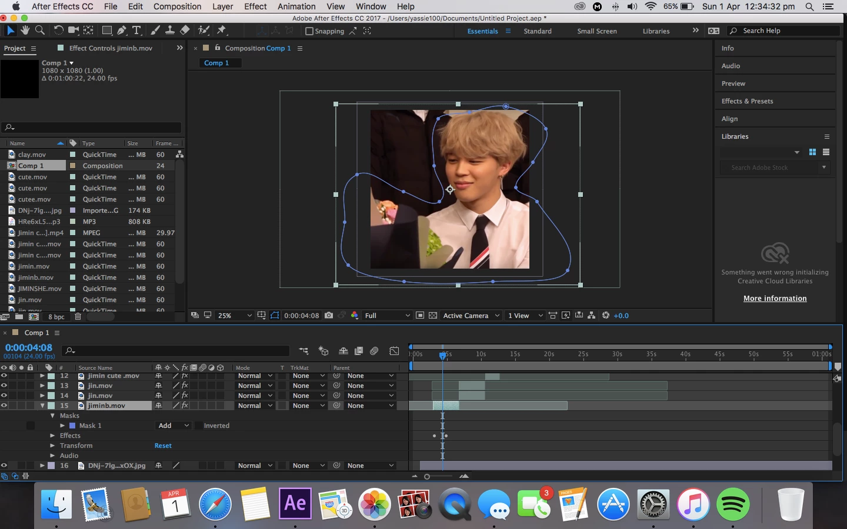Click the timeline zoom slider handle

pos(427,476)
